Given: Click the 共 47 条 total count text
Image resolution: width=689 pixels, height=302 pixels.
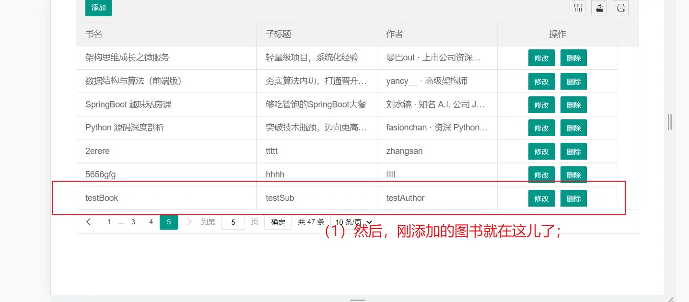Looking at the screenshot, I should point(311,222).
